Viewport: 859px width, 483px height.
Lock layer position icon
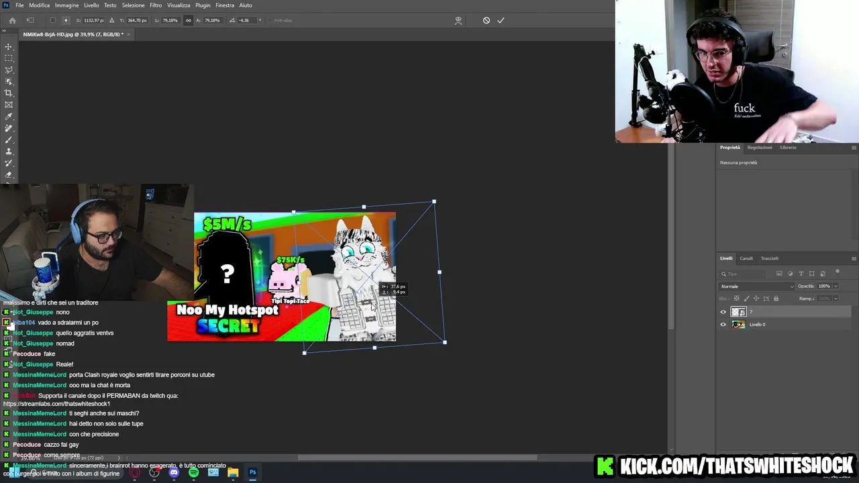pos(756,299)
